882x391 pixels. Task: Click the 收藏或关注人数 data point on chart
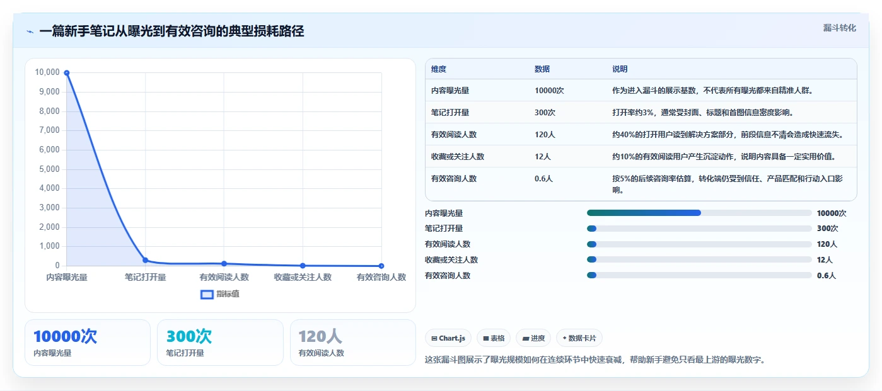coord(303,266)
